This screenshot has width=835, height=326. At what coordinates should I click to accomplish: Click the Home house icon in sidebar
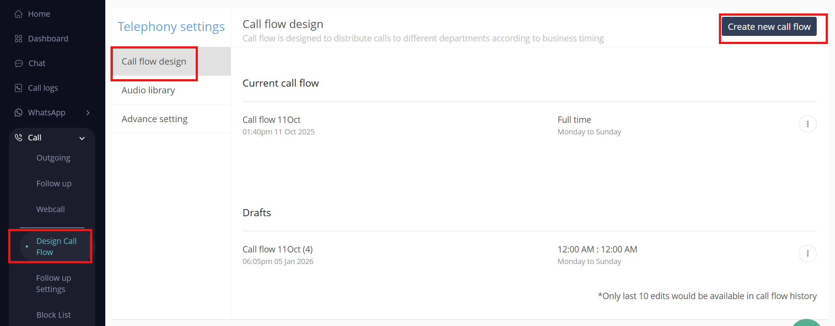(18, 14)
